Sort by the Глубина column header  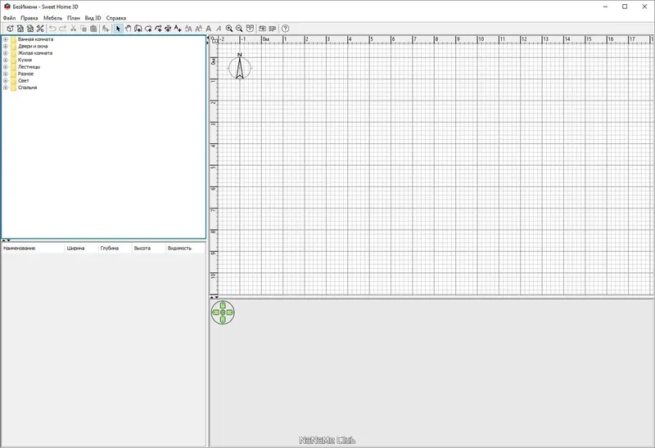[x=115, y=249]
